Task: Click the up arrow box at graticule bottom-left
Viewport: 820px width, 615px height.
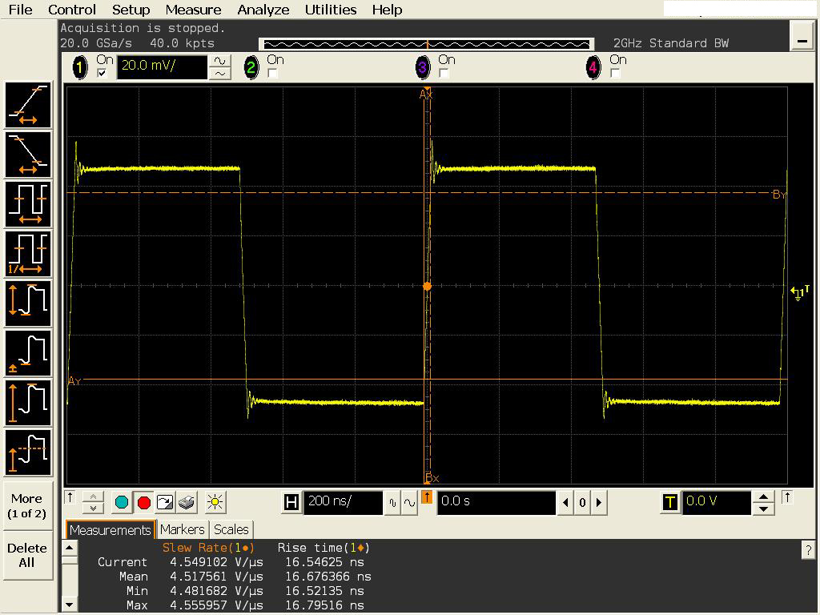Action: point(70,496)
